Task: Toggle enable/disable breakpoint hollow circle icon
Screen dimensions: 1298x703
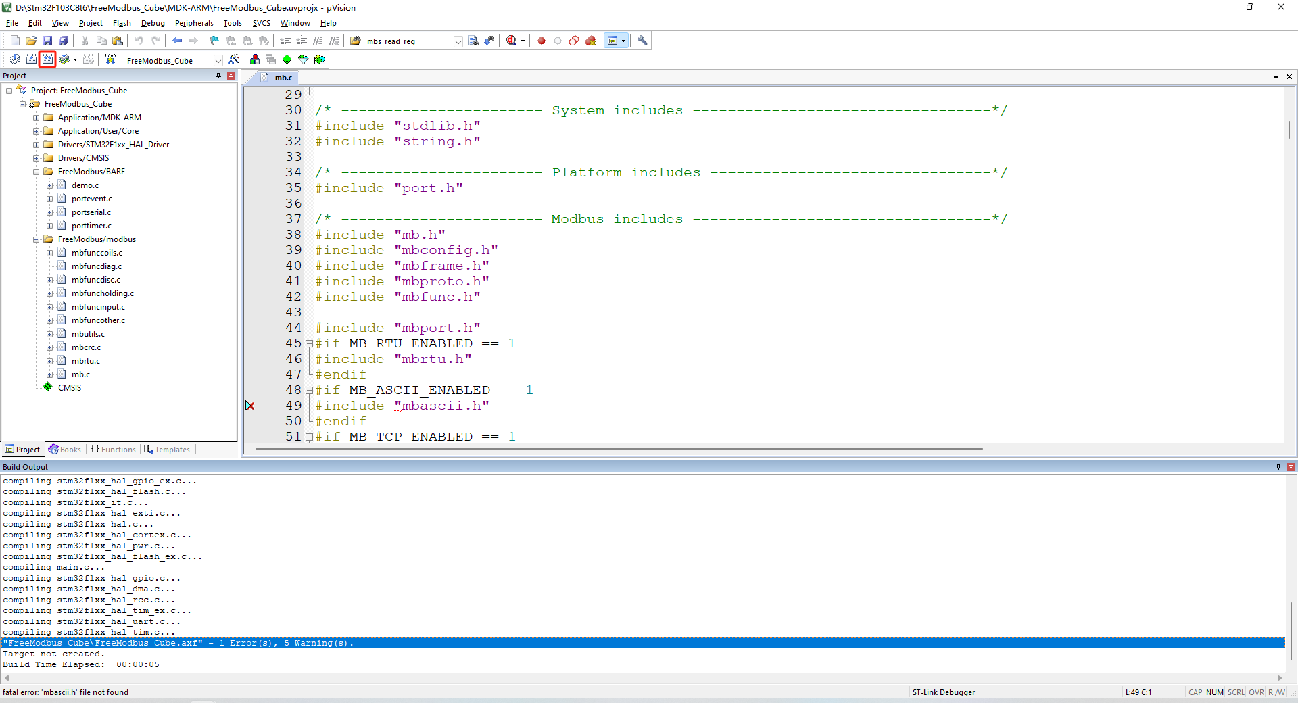Action: pyautogui.click(x=558, y=41)
